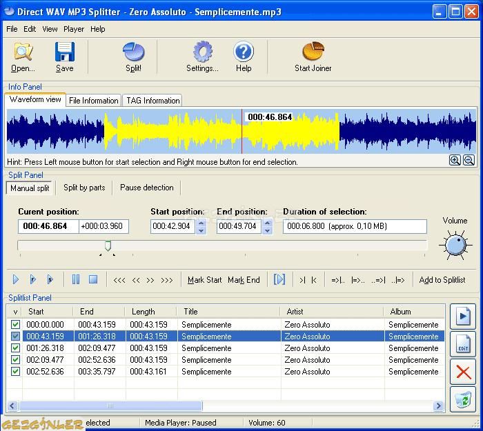Stop the playback

point(93,279)
